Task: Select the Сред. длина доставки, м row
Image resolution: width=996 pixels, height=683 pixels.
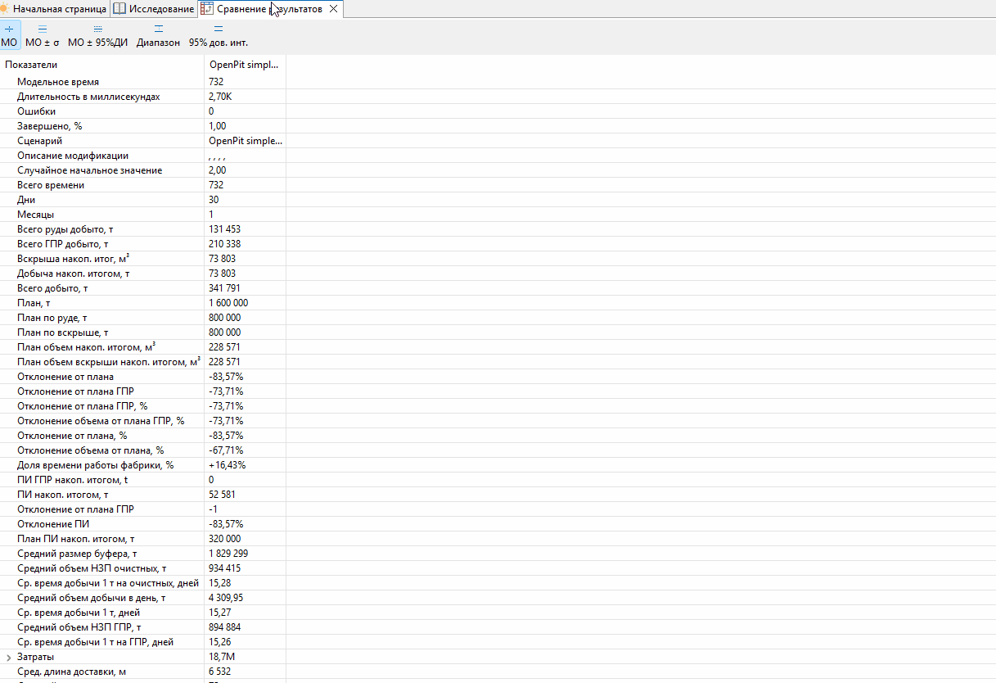Action: [x=143, y=672]
